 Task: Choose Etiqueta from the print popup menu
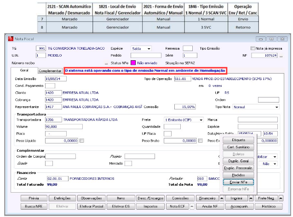[238, 140]
